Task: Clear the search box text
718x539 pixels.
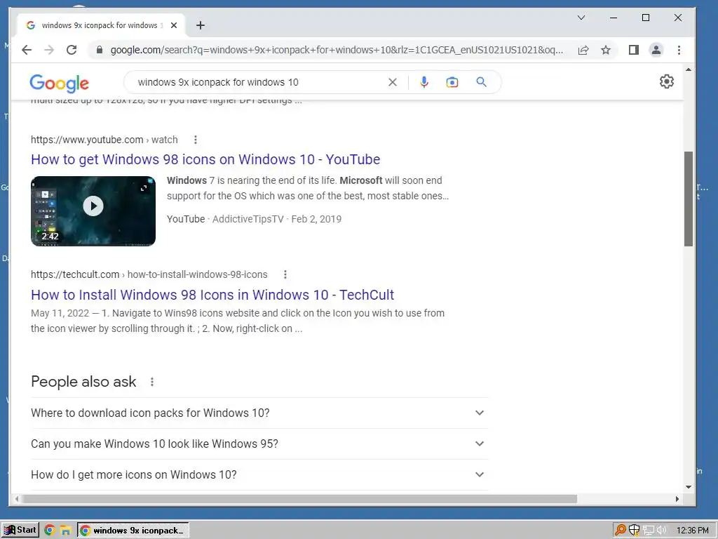Action: point(393,82)
